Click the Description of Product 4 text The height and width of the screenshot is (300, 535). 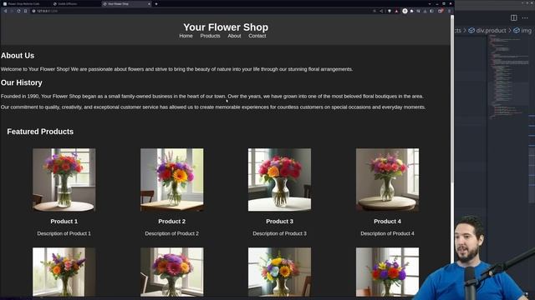387,233
